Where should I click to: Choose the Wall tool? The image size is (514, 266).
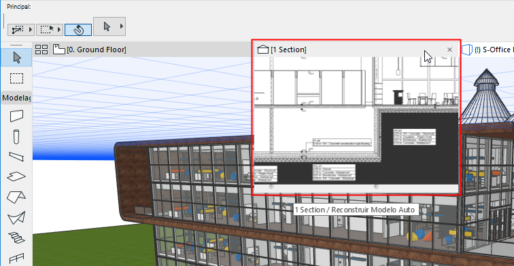tap(16, 116)
